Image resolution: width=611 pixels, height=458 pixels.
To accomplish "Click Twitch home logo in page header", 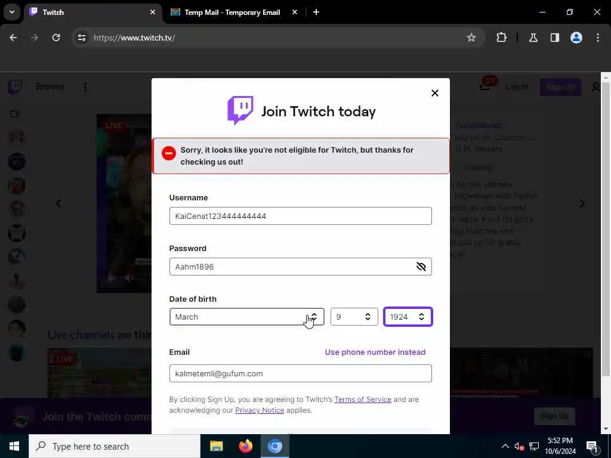I will [x=15, y=87].
